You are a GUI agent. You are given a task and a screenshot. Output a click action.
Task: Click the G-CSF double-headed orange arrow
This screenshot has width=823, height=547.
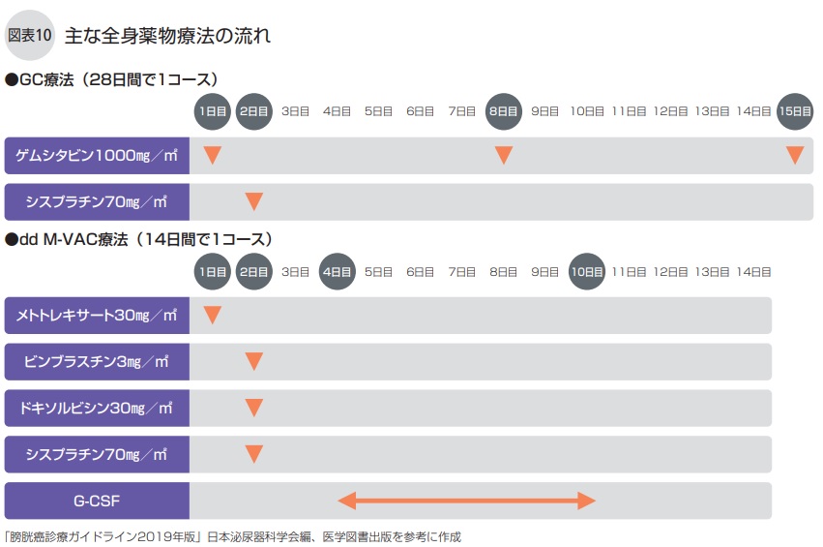click(466, 501)
